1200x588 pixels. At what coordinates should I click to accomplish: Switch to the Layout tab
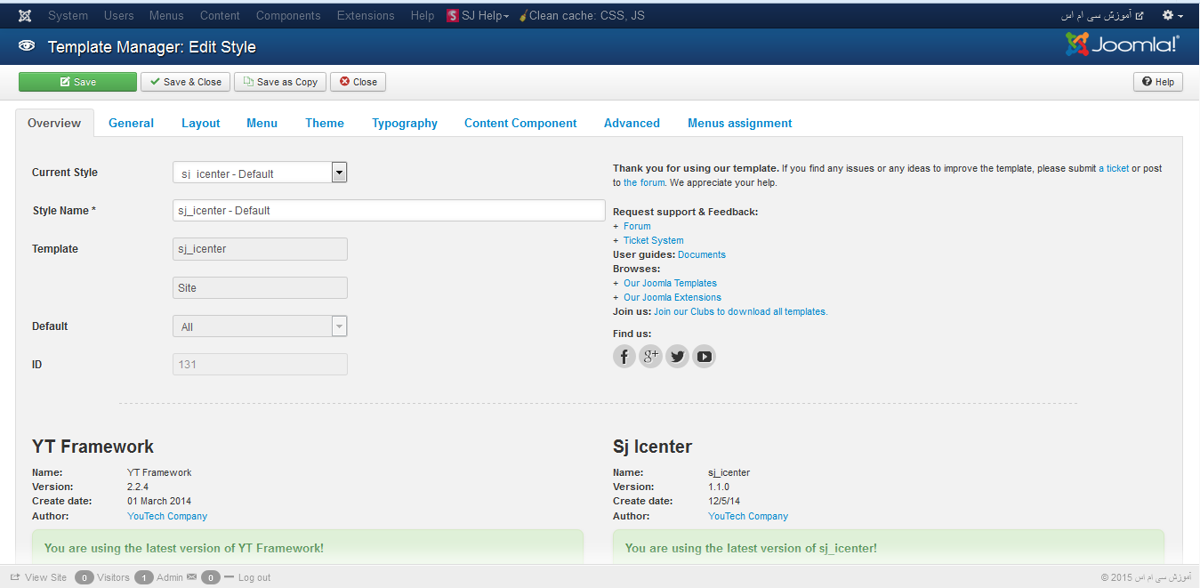pos(201,124)
